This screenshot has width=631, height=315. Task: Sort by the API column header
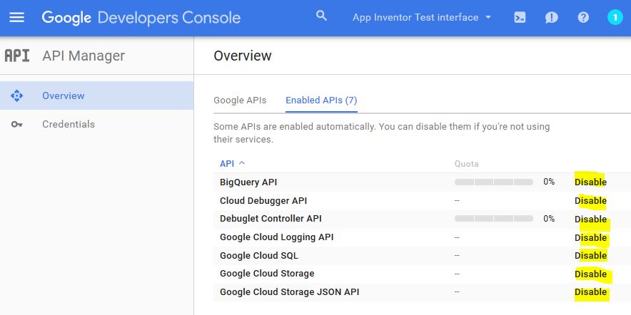click(232, 163)
